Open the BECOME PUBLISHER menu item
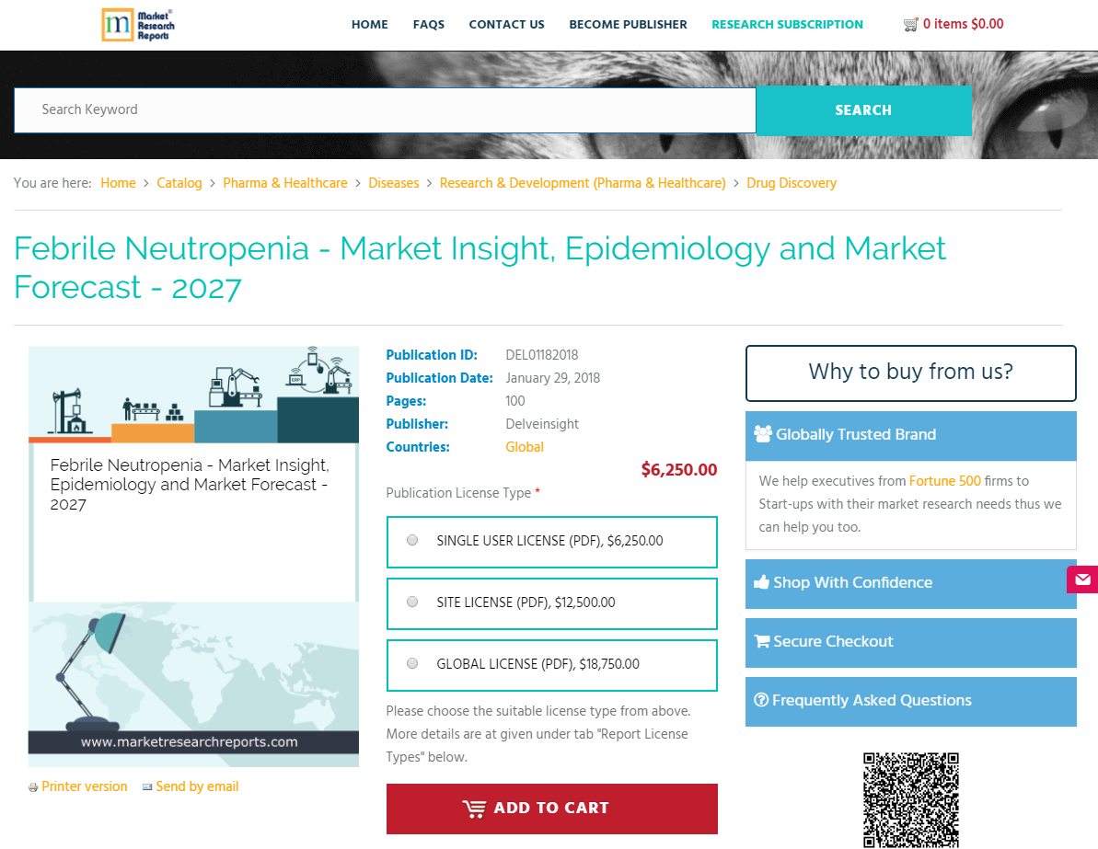Image resolution: width=1098 pixels, height=849 pixels. pyautogui.click(x=628, y=25)
